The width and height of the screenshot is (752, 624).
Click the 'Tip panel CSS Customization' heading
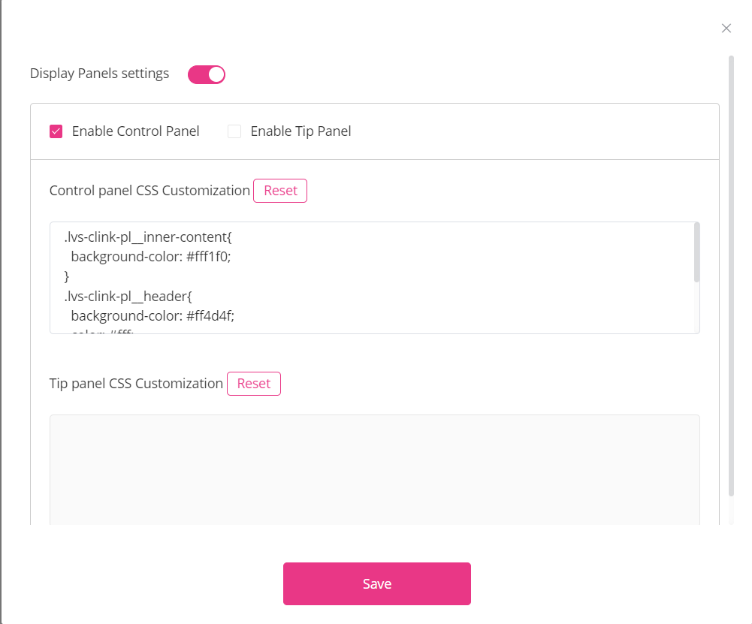[x=136, y=384]
